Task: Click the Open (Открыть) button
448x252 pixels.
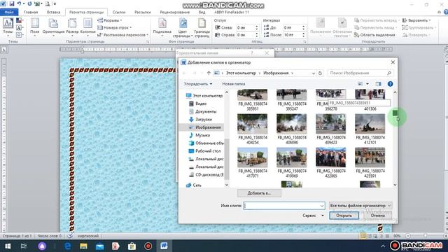Action: click(344, 216)
